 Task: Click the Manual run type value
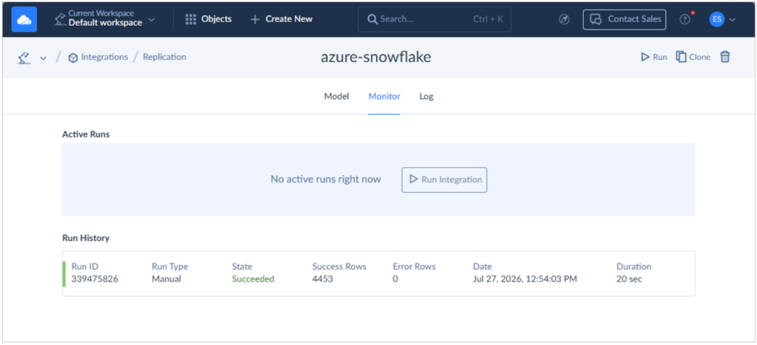click(x=166, y=279)
